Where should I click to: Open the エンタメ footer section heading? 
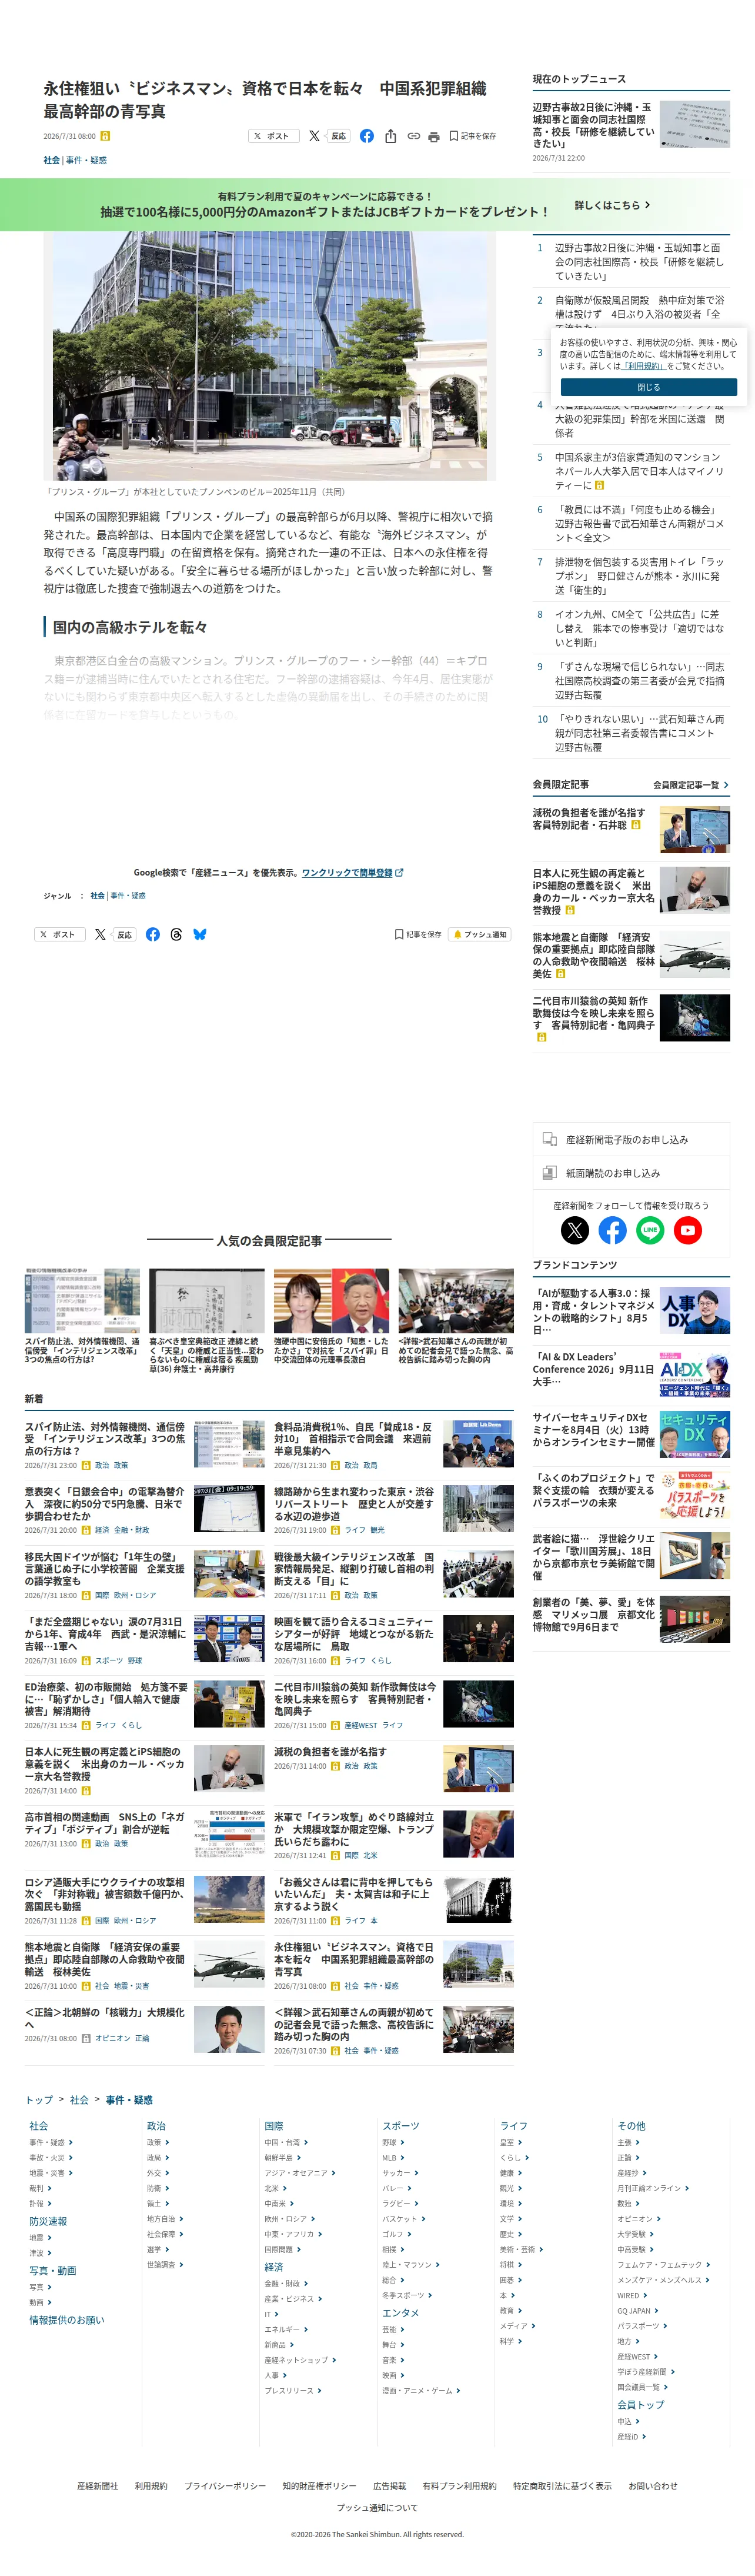pyautogui.click(x=400, y=2313)
